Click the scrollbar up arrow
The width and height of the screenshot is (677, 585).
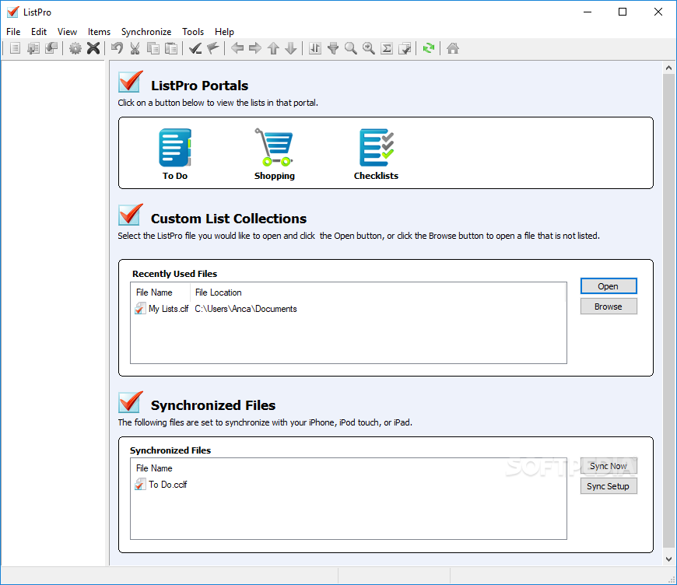coord(668,68)
